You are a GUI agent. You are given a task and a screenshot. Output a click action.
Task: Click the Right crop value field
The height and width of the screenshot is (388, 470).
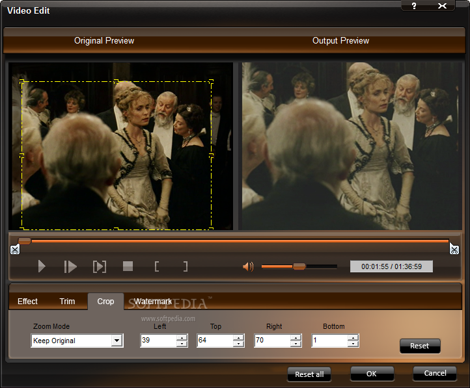(x=272, y=341)
